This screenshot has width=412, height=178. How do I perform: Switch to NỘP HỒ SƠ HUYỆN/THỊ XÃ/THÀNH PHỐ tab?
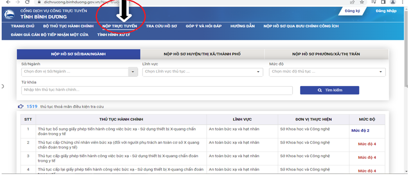coord(202,54)
